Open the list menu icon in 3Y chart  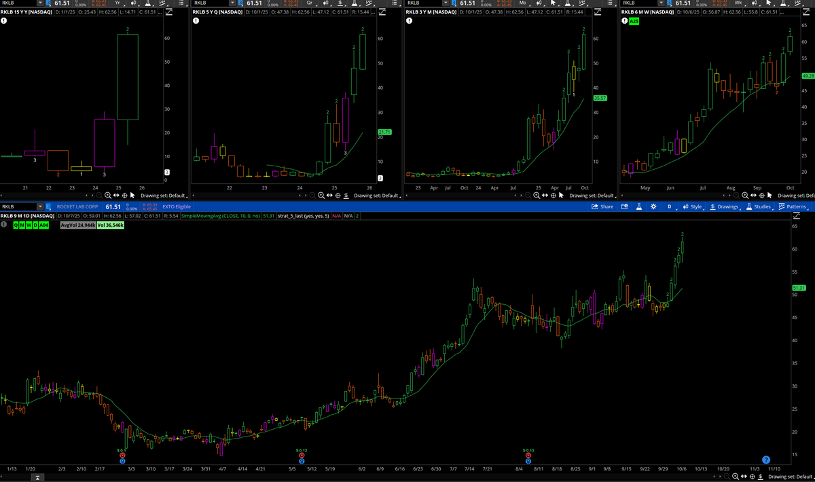610,3
